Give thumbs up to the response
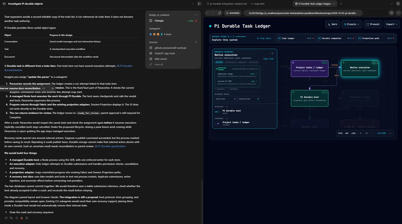The width and height of the screenshot is (402, 224). [x=11, y=217]
